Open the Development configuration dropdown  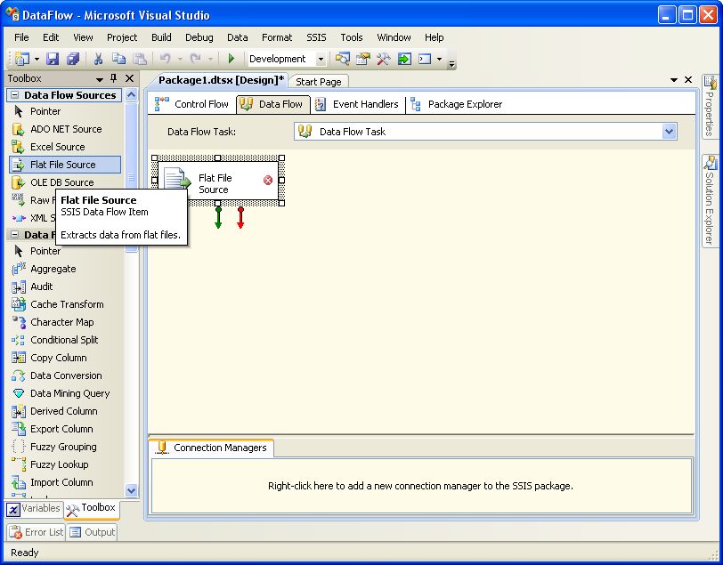321,60
